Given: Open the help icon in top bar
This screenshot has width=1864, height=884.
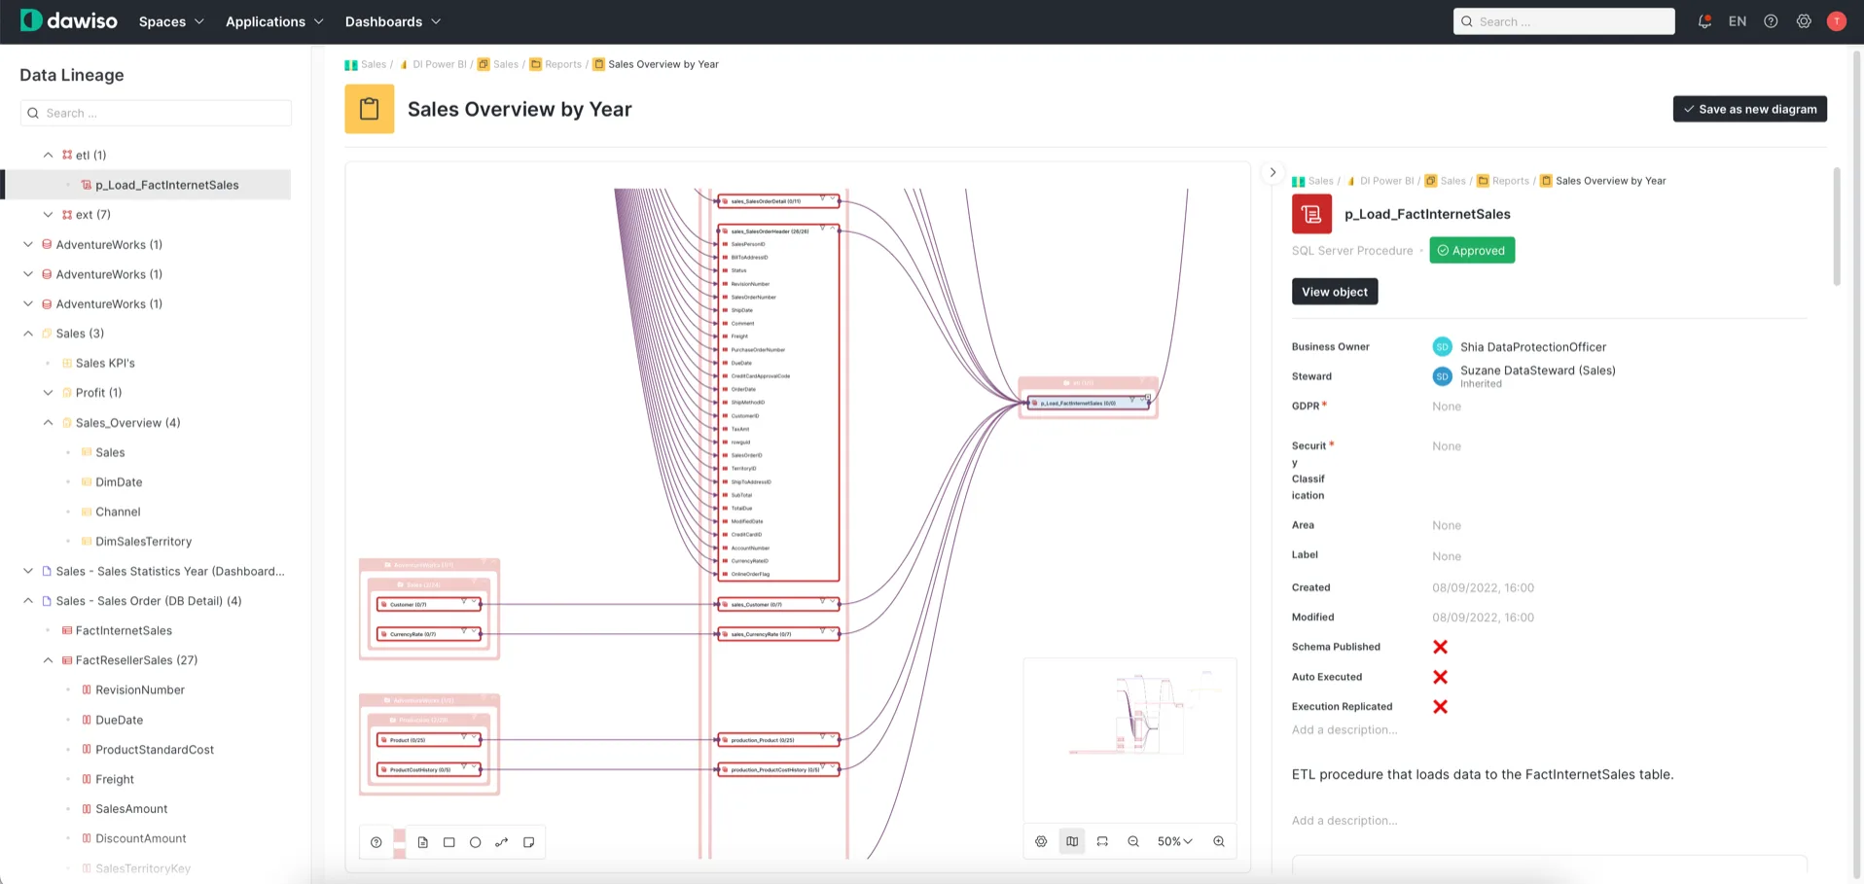Looking at the screenshot, I should pyautogui.click(x=1771, y=21).
